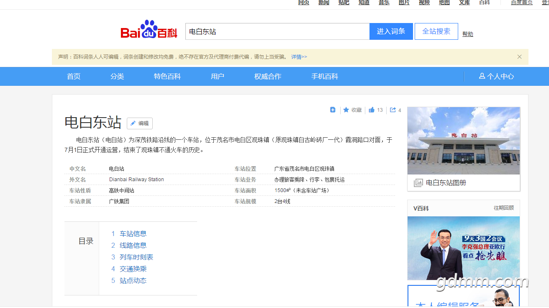Open 贴吧 in top Baidu links
This screenshot has height=308, width=549.
tap(344, 3)
